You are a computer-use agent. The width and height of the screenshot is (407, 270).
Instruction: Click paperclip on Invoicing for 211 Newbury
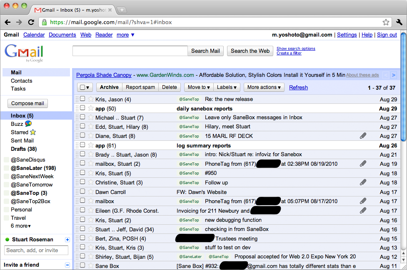pos(363,211)
